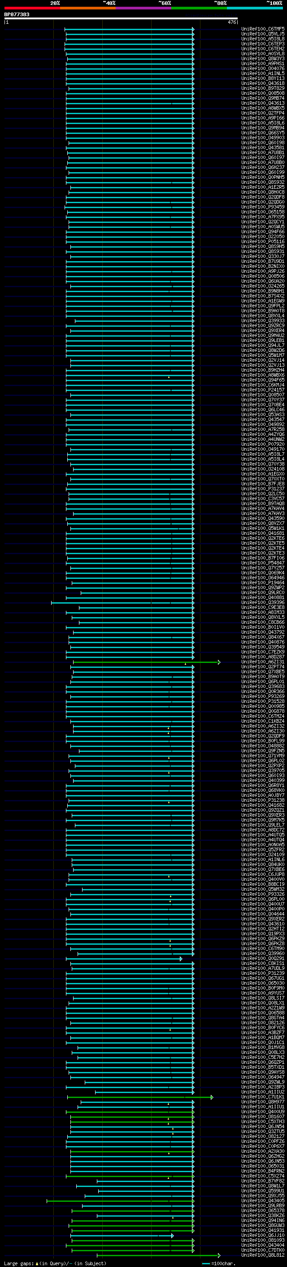Select hit label UniRef100_Q8S932
287x1267 pixels.
[263, 182]
